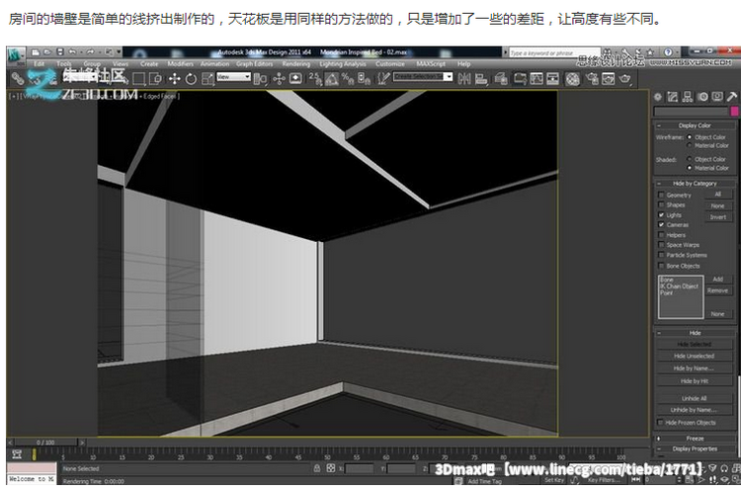
Task: Uncheck the Cameras checkbox
Action: coord(661,225)
